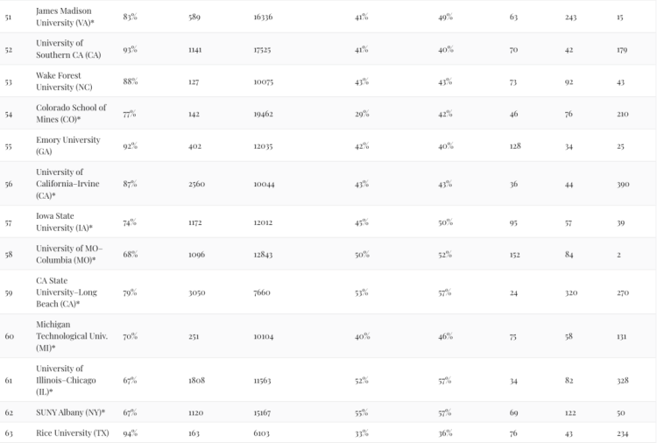
Task: Click James Madison University (VA) name
Action: 65,17
